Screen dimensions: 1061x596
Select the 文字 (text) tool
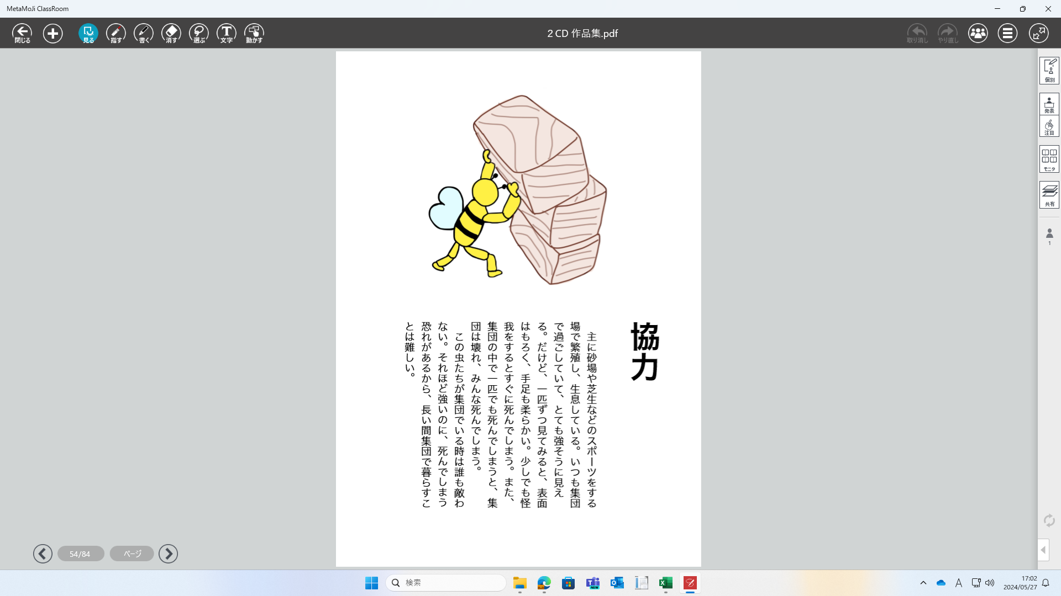227,33
